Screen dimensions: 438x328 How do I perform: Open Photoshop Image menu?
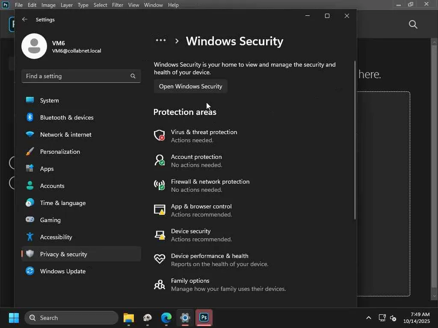pyautogui.click(x=48, y=5)
